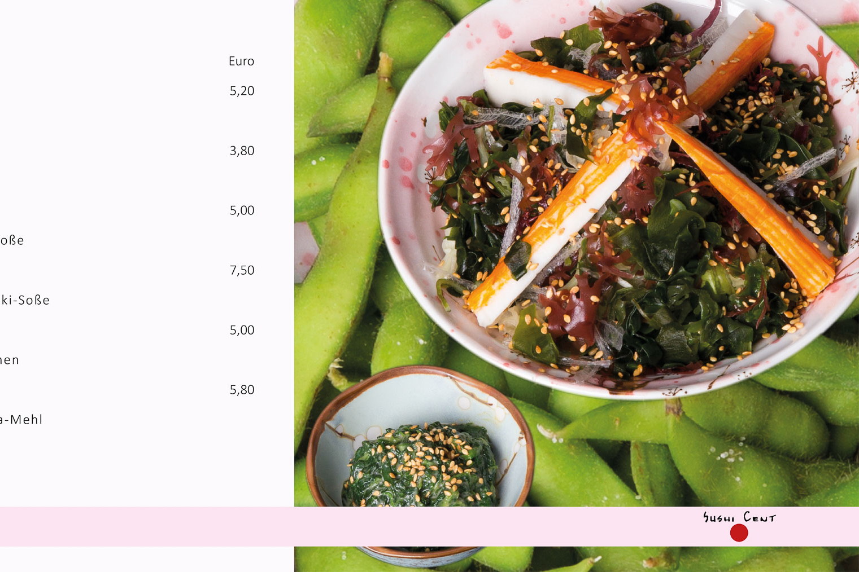Click the red circle beneath Sushi Cent
This screenshot has width=859, height=572.
(739, 533)
